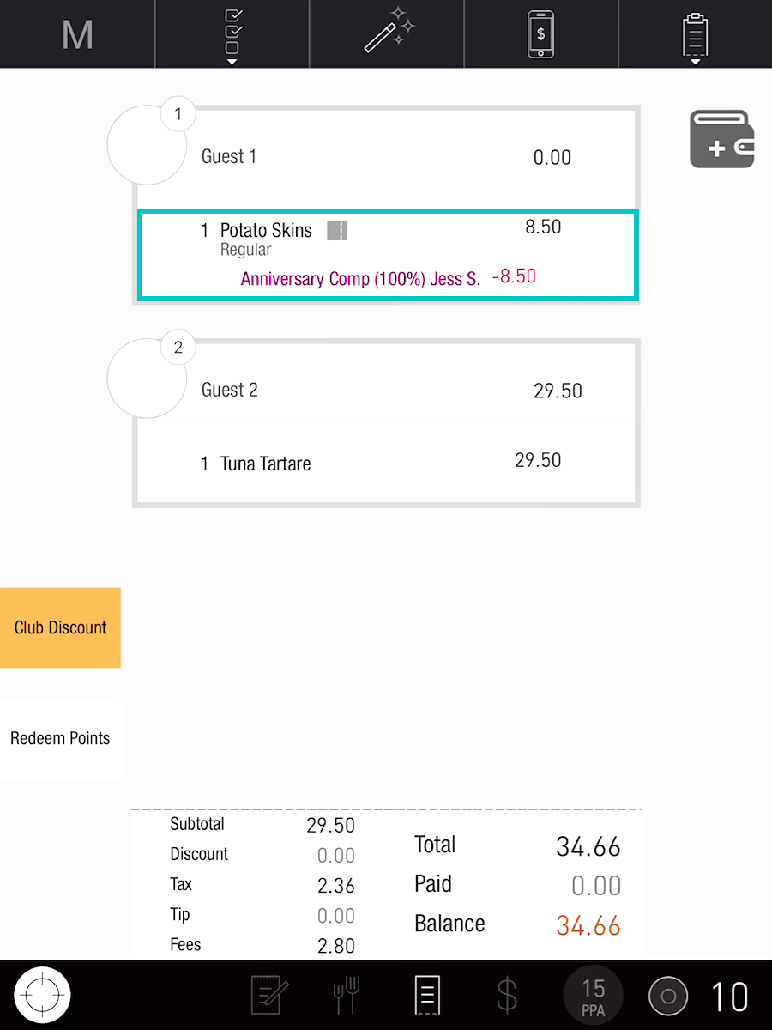
Task: Apply the Club Discount button
Action: click(60, 627)
